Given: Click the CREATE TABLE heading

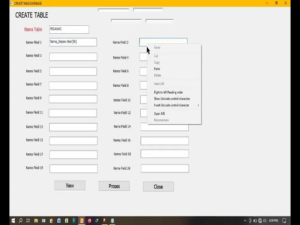Looking at the screenshot, I should coord(31,15).
